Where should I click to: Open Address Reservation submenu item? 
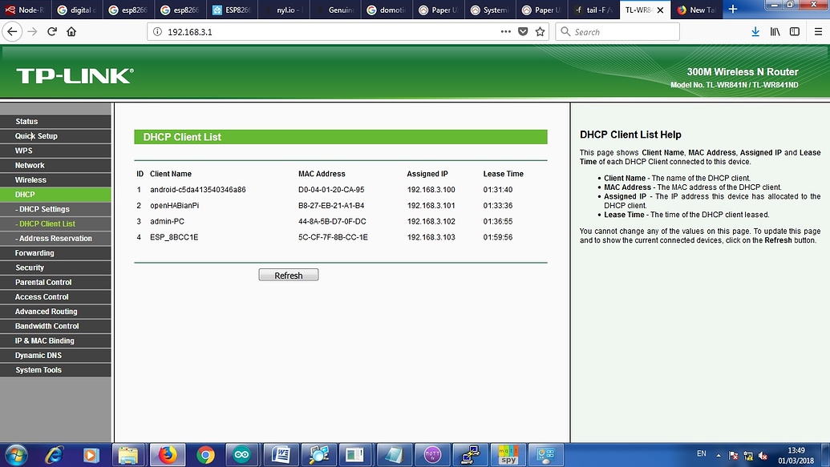tap(55, 239)
